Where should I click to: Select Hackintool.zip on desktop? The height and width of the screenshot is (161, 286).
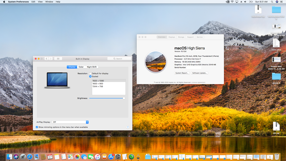[258, 11]
